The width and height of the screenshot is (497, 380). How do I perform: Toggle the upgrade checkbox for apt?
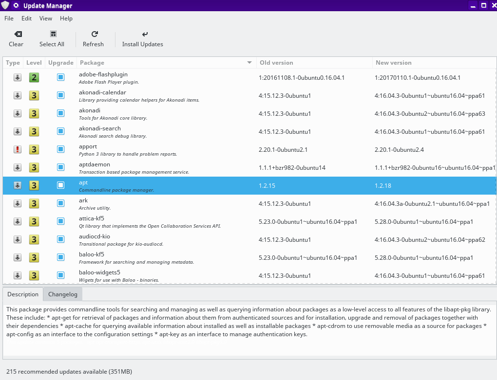[61, 185]
